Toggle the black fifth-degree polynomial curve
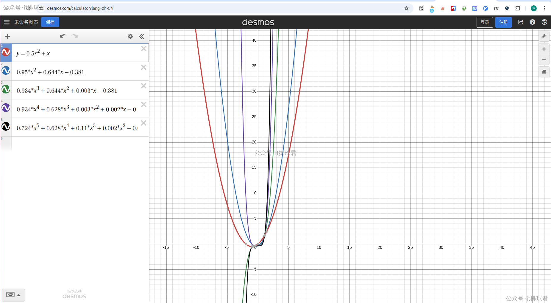This screenshot has width=551, height=303. 6,126
